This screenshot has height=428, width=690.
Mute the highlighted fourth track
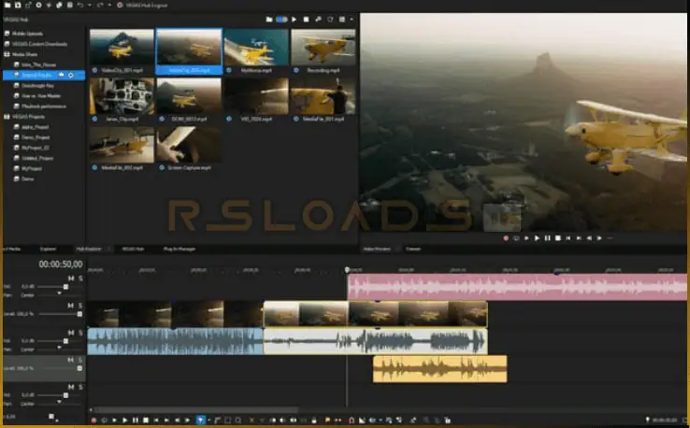pyautogui.click(x=71, y=360)
